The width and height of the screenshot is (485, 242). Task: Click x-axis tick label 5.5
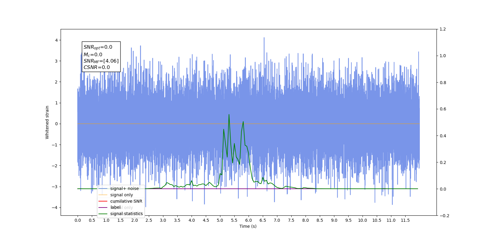click(234, 220)
